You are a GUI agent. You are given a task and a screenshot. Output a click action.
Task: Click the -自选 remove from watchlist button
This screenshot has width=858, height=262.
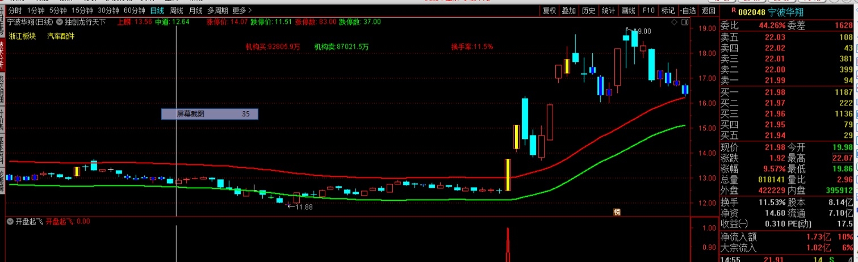click(688, 10)
